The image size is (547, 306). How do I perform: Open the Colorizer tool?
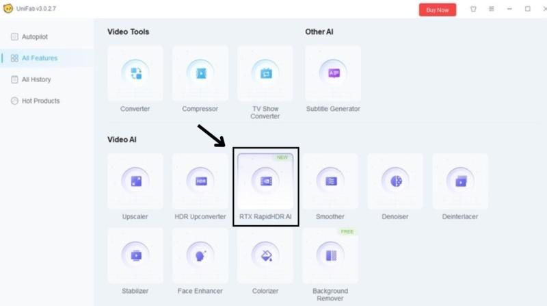click(265, 256)
